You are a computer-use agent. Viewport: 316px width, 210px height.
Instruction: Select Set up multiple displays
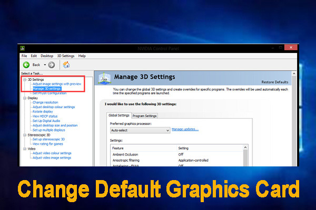[50, 130]
